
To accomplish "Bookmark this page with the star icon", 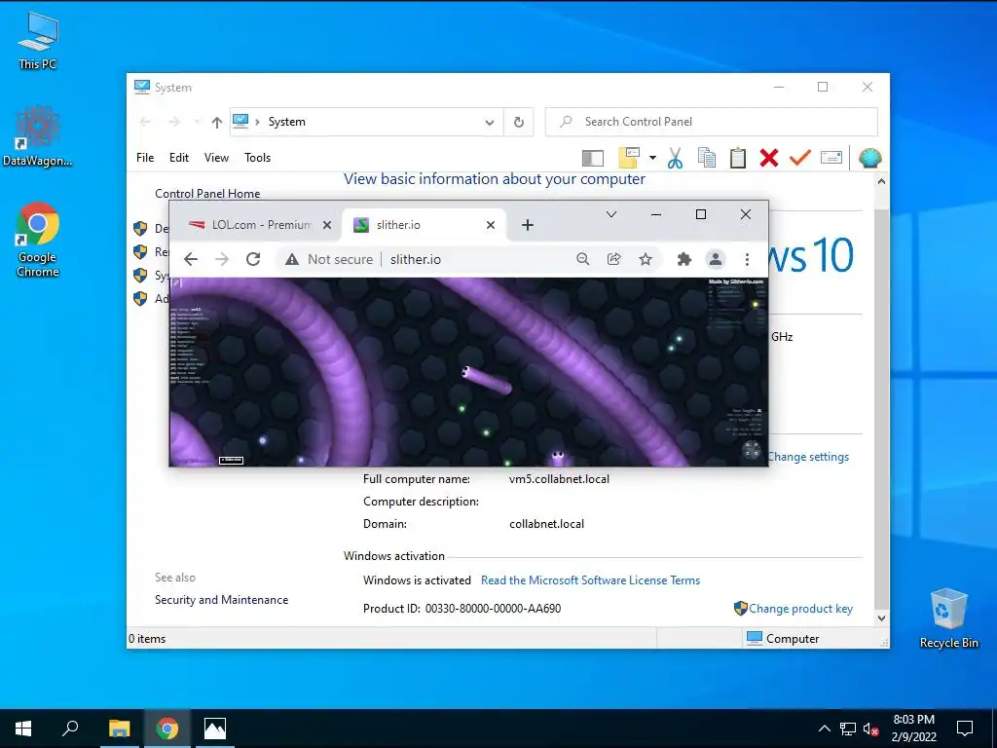I will click(x=646, y=259).
